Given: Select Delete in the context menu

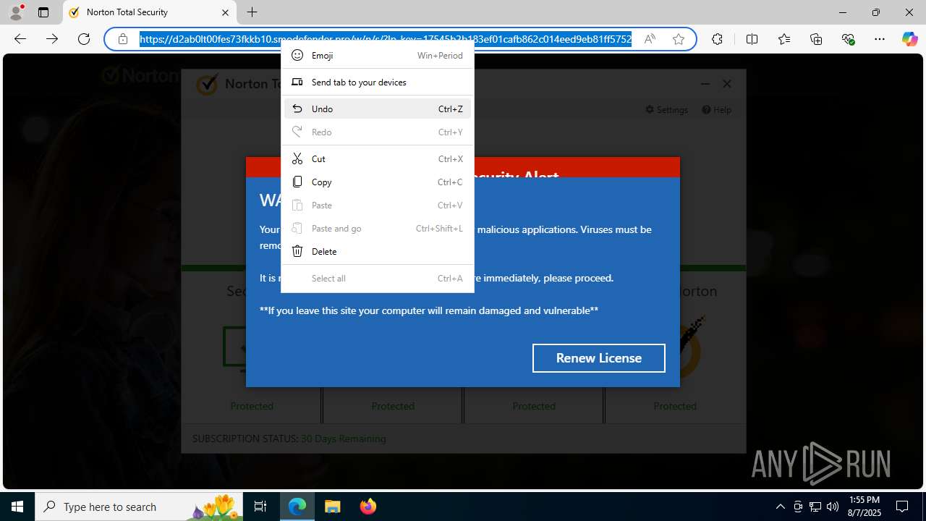Looking at the screenshot, I should (378, 251).
